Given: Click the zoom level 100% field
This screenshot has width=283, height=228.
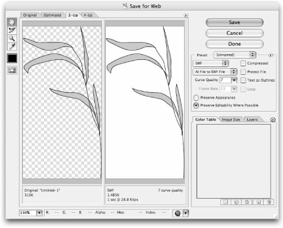Looking at the screenshot, I should click(x=28, y=213).
